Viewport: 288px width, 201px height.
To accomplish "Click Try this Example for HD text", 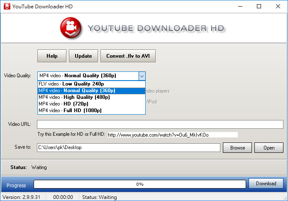I will [x=71, y=134].
